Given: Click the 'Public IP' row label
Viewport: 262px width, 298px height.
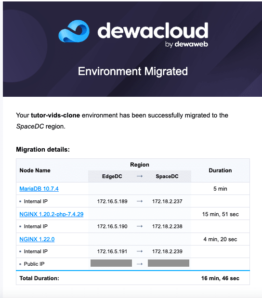Looking at the screenshot, I should pos(34,264).
